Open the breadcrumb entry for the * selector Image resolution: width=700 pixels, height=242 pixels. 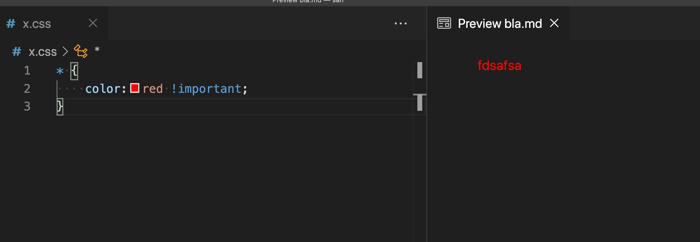(97, 50)
